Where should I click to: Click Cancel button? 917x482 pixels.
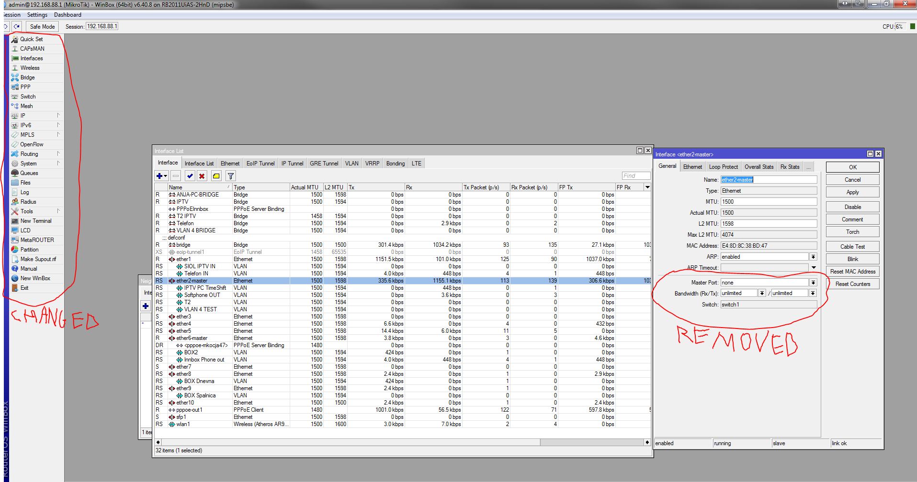pyautogui.click(x=853, y=180)
